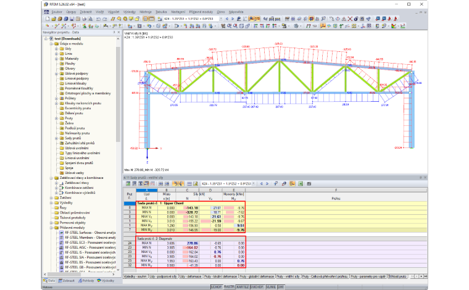Select RF-STEEL EC3 module in navigator
This screenshot has height=290, width=469.
[x=90, y=242]
